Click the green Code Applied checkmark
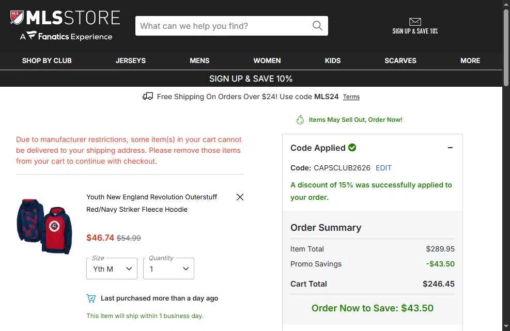The height and width of the screenshot is (331, 510). [x=352, y=148]
